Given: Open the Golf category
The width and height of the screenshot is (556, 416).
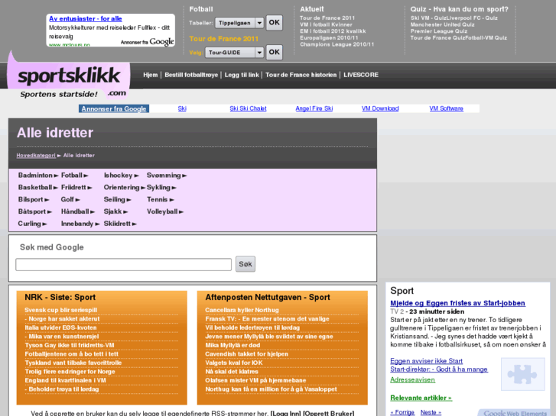Looking at the screenshot, I should point(70,199).
